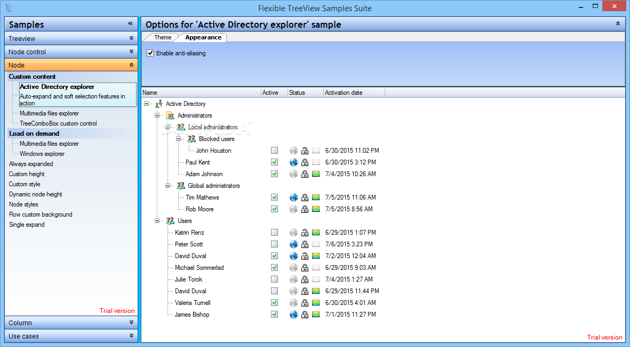Image resolution: width=630 pixels, height=347 pixels.
Task: Click James Bishop's blue globe icon
Action: pos(294,315)
